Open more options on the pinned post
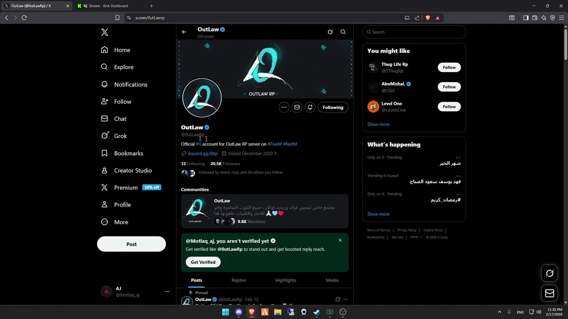568x319 pixels. (x=346, y=300)
